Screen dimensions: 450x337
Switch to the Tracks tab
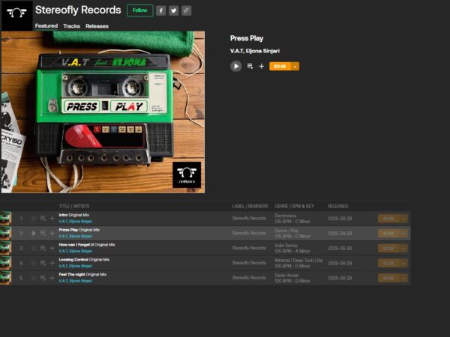[71, 26]
